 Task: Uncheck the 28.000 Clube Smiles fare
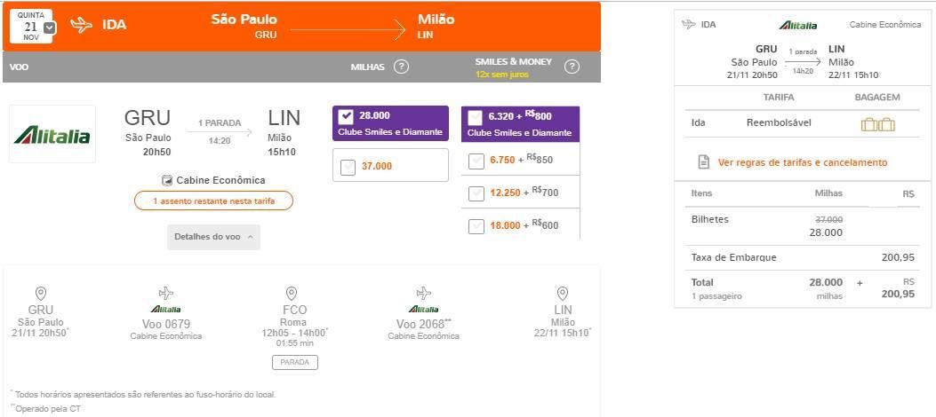point(346,117)
